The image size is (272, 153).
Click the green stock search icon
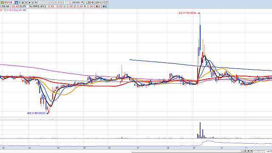tap(3, 3)
